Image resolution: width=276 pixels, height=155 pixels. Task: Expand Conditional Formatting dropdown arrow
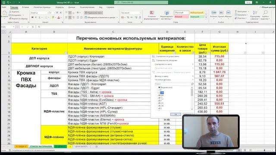tap(159, 19)
